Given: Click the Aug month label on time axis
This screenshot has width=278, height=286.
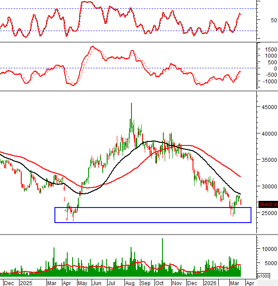Looking at the screenshot, I should 130,282.
